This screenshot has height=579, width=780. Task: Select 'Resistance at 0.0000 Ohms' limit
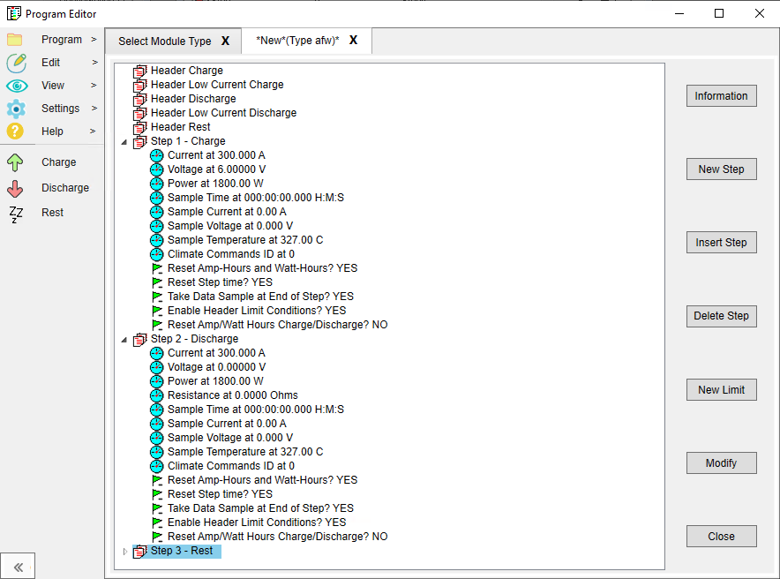tap(232, 395)
